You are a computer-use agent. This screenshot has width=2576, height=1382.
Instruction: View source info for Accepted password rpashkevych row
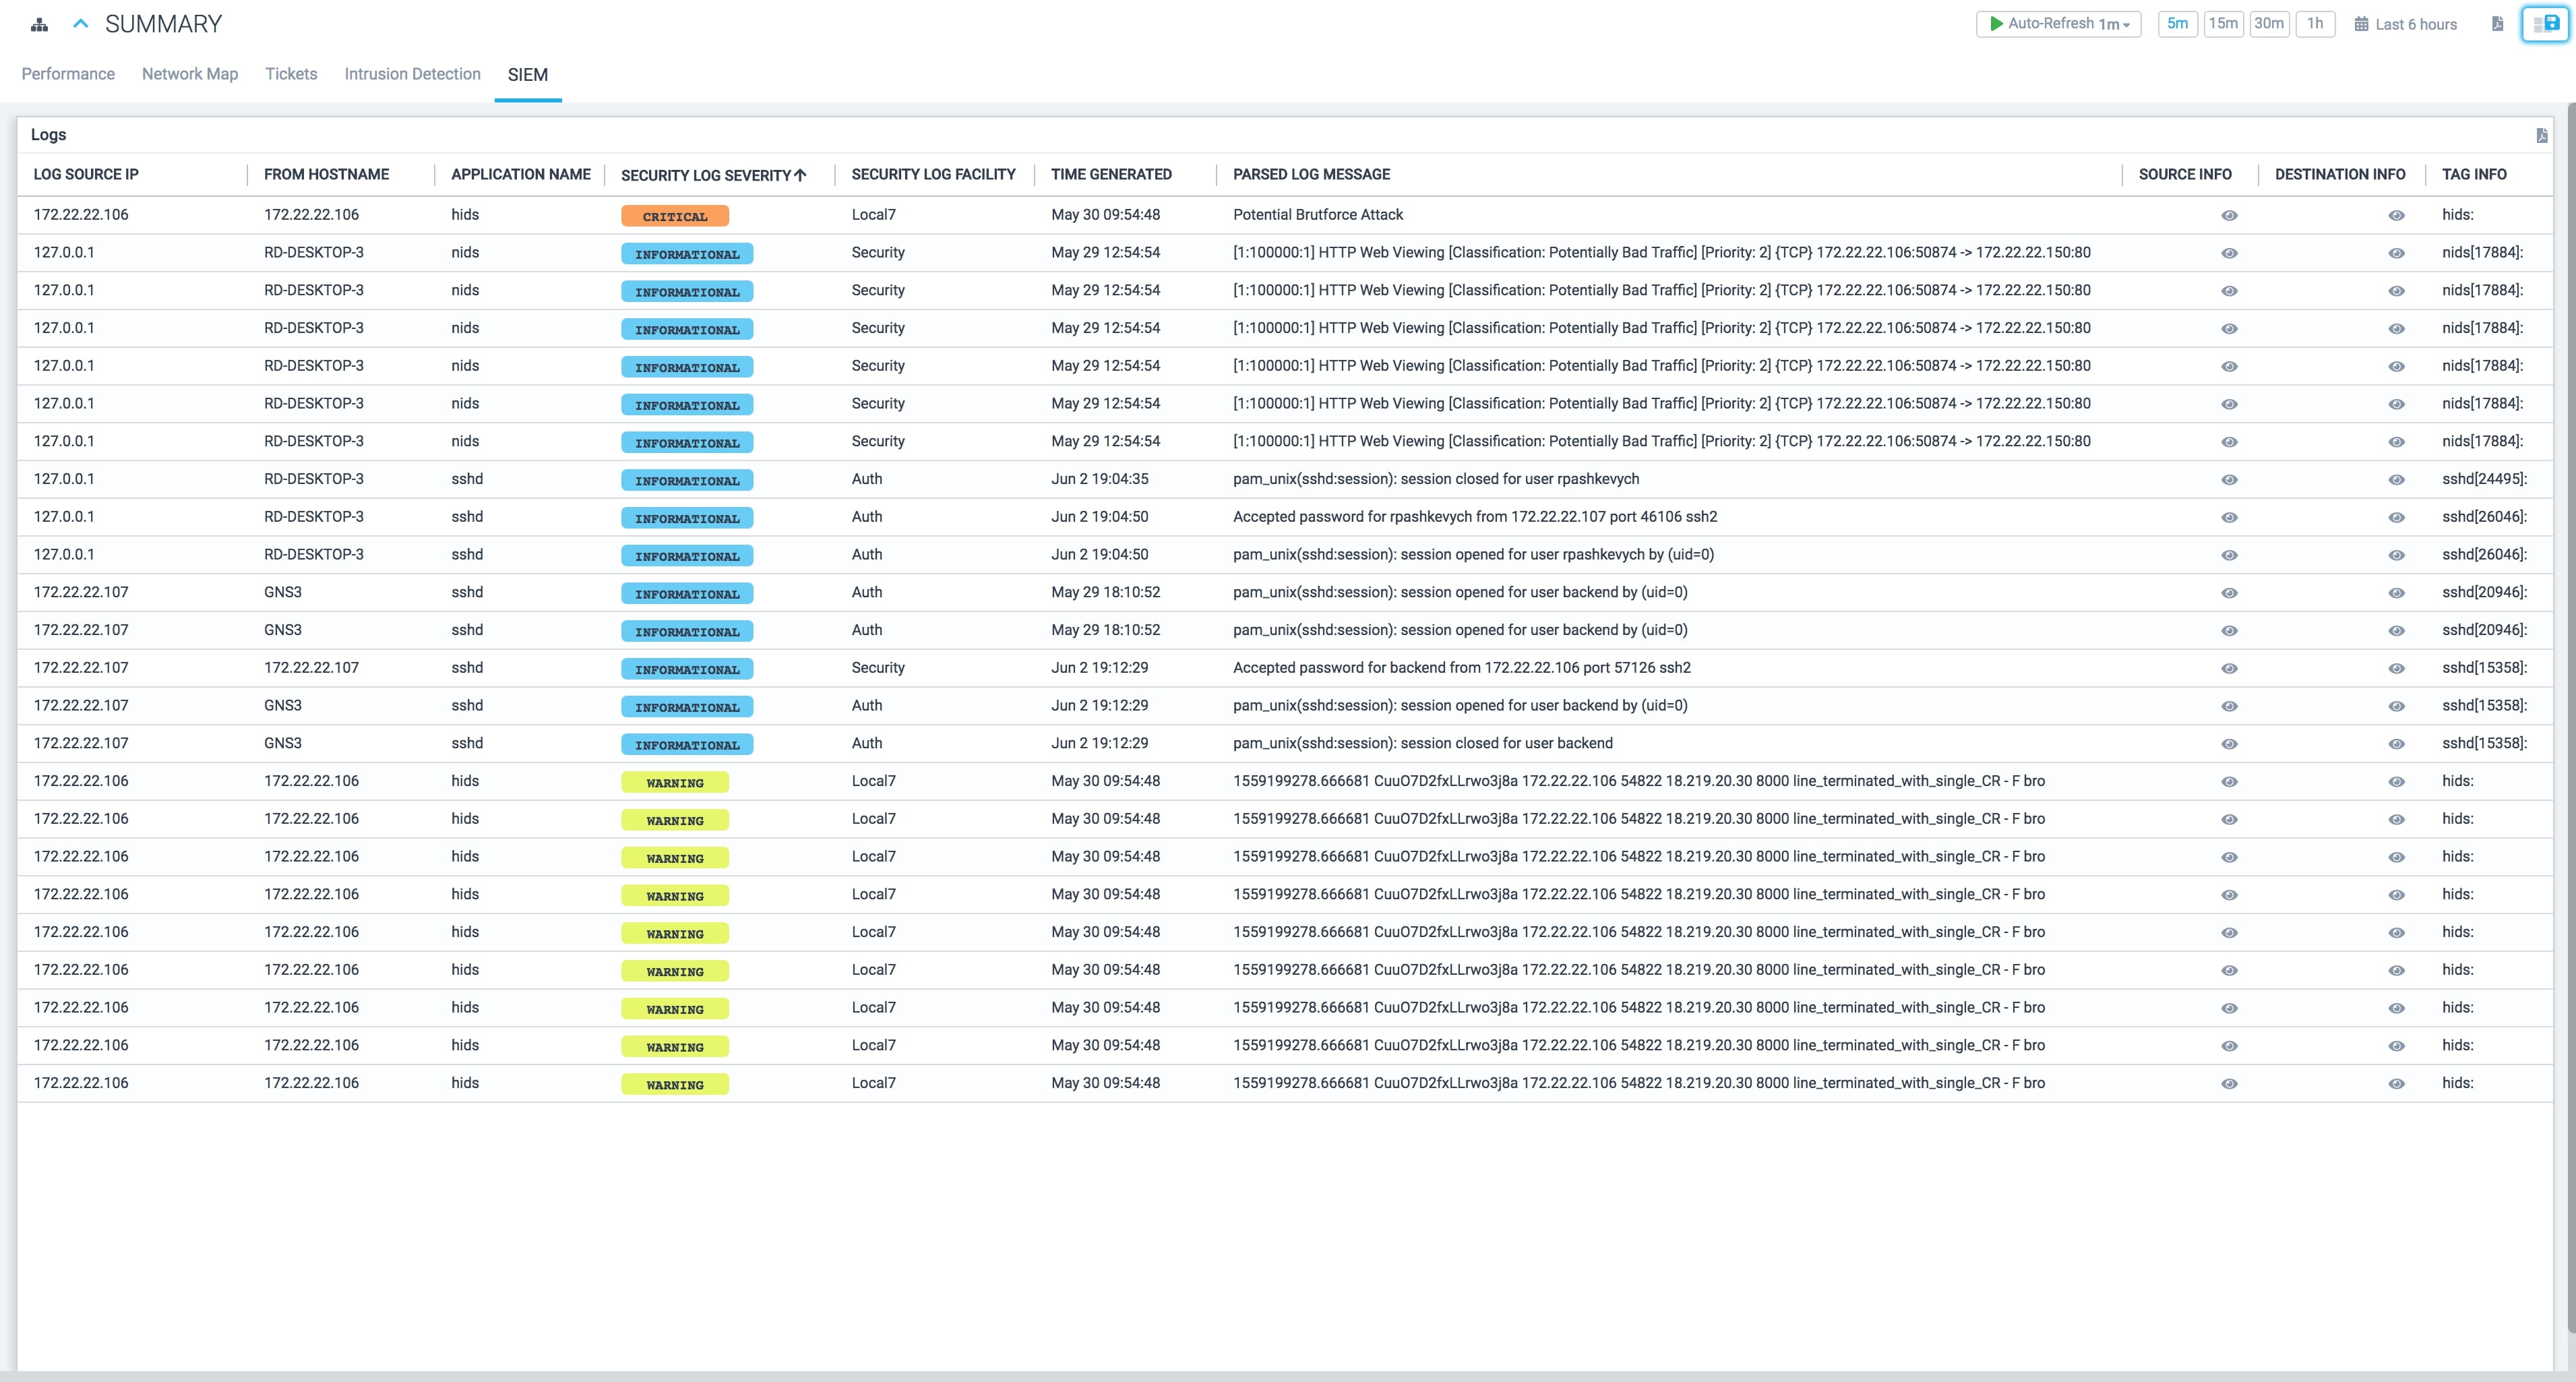pos(2229,518)
